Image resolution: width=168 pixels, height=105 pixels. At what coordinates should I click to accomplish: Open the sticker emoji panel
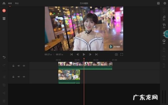(x=164, y=41)
